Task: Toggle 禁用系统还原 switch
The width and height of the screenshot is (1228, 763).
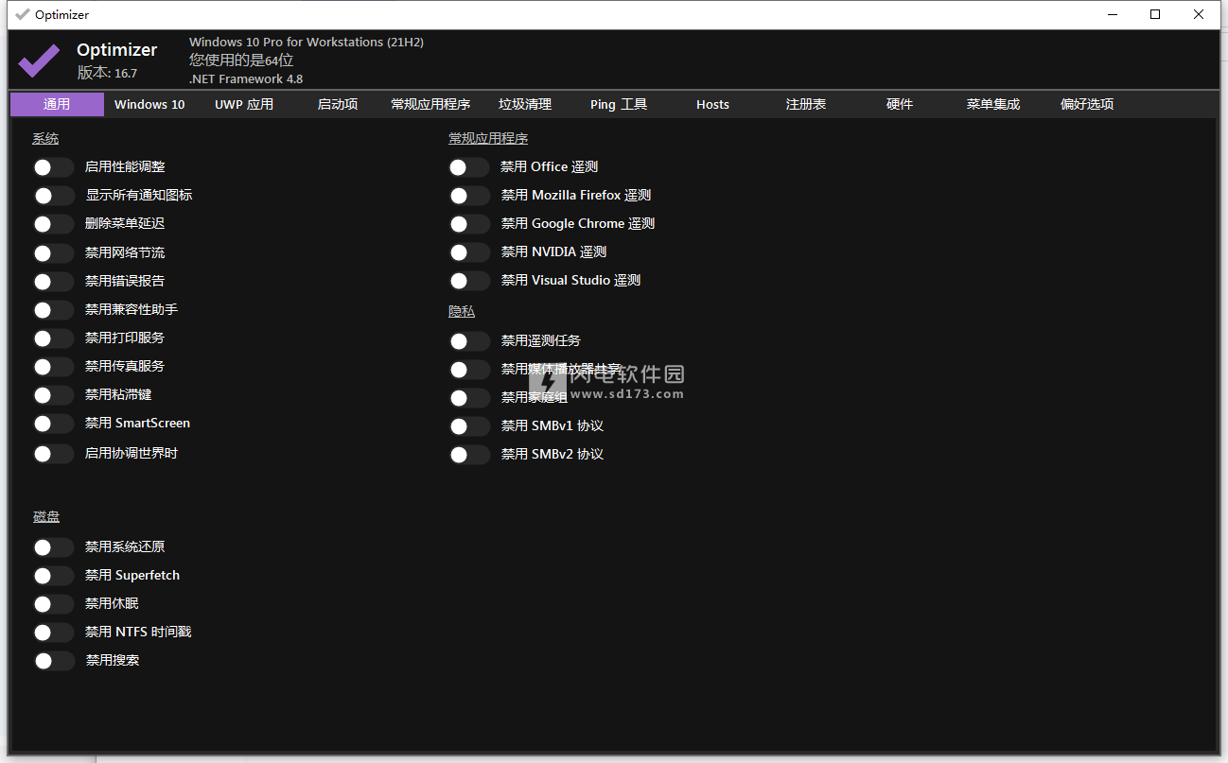Action: [53, 547]
